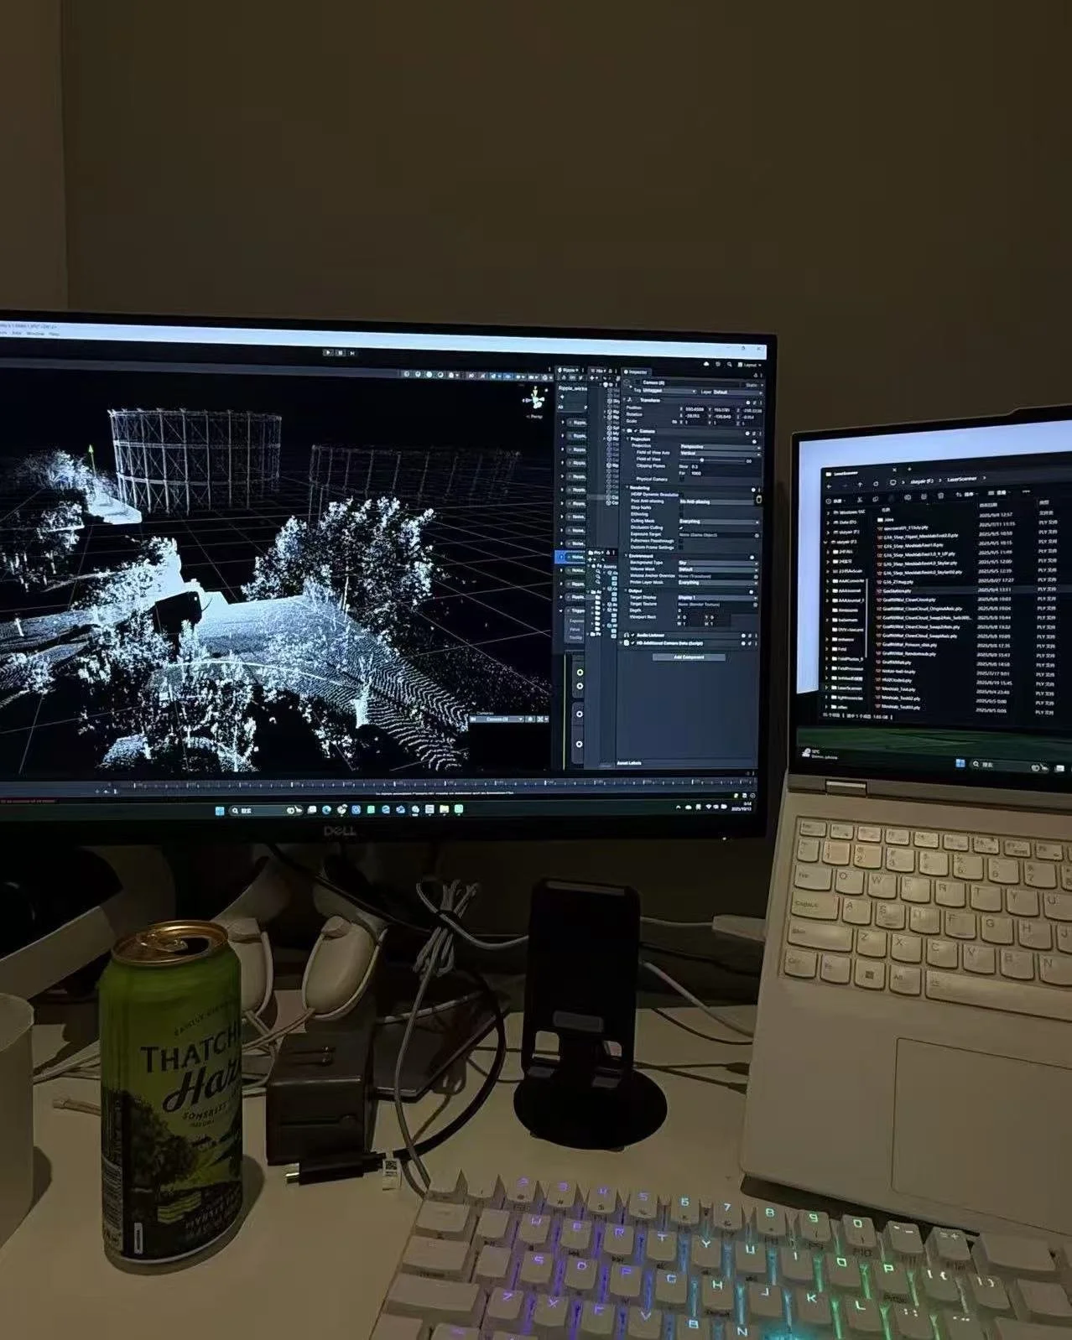Open Background Type dropdown showing Sky
Screen dimensions: 1072x1340
718,563
